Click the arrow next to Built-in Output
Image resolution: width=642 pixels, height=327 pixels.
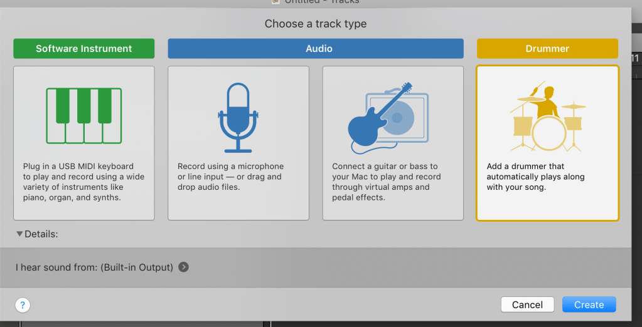click(183, 267)
